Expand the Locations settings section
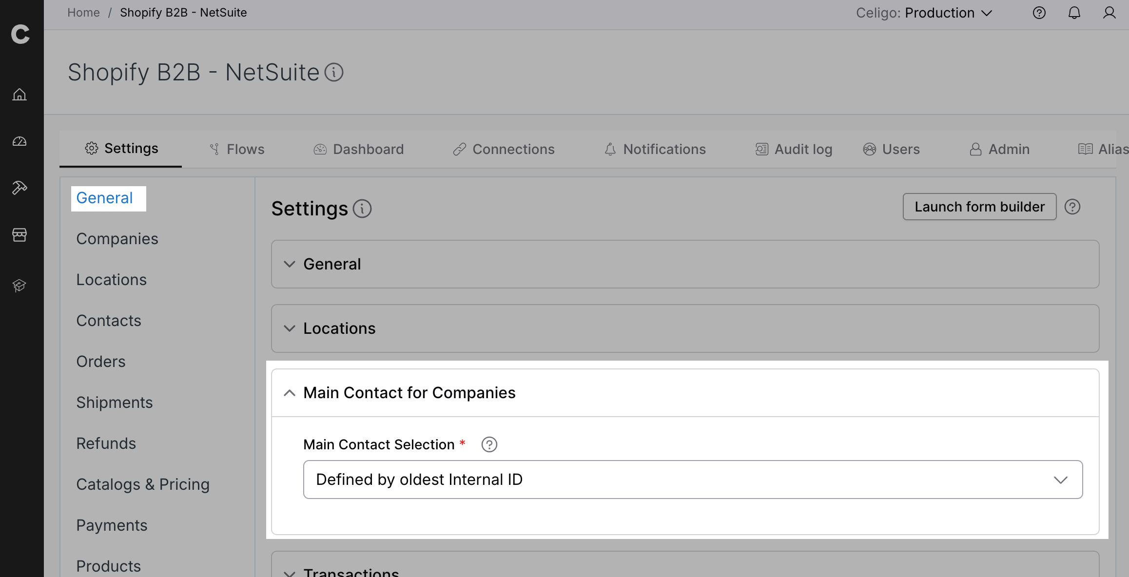The image size is (1129, 577). 685,328
